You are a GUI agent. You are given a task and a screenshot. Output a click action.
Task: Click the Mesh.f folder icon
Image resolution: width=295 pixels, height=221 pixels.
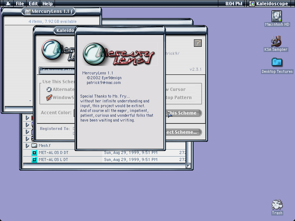34,145
